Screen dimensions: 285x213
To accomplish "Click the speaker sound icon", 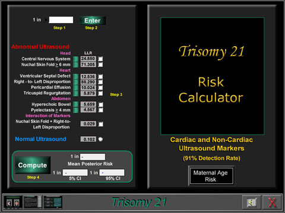I will coord(251,202).
